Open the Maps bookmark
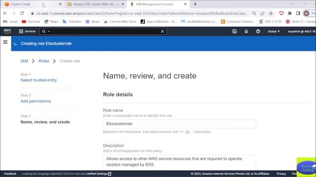The image size is (316, 177). pos(51,22)
